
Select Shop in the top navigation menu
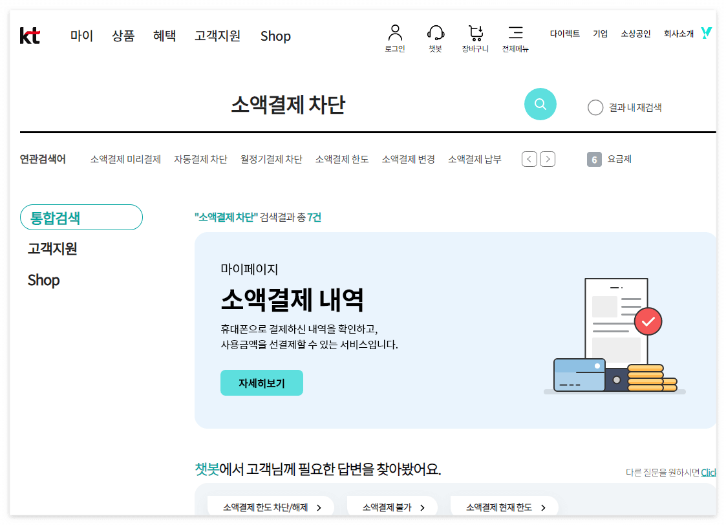pos(275,36)
